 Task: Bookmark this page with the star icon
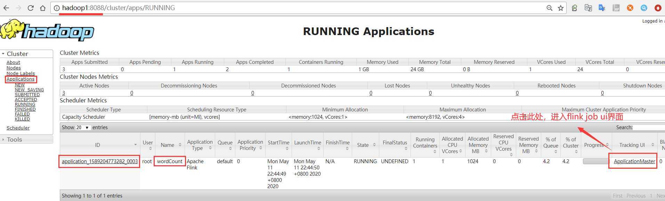561,8
